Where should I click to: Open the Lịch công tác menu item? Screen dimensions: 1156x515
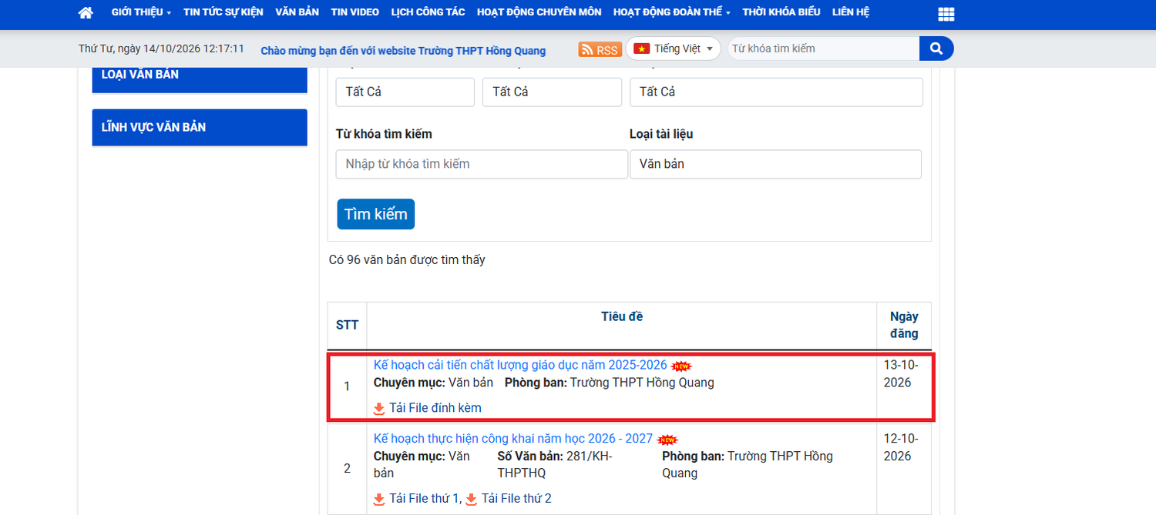(x=428, y=12)
